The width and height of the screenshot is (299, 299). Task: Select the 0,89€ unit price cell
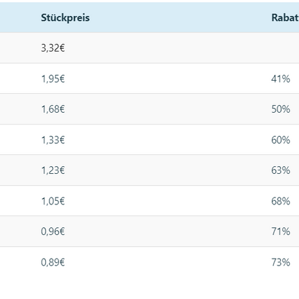[x=53, y=262]
